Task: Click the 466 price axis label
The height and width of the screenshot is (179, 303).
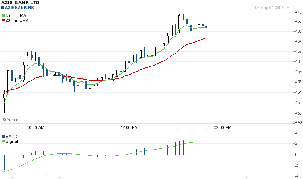Action: click(298, 31)
